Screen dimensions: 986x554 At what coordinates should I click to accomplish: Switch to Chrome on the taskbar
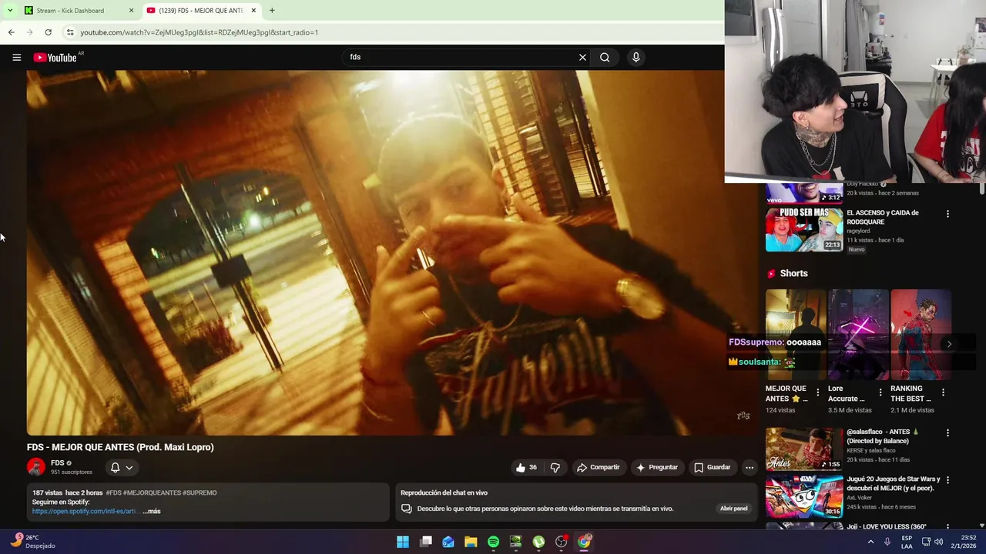tap(584, 542)
